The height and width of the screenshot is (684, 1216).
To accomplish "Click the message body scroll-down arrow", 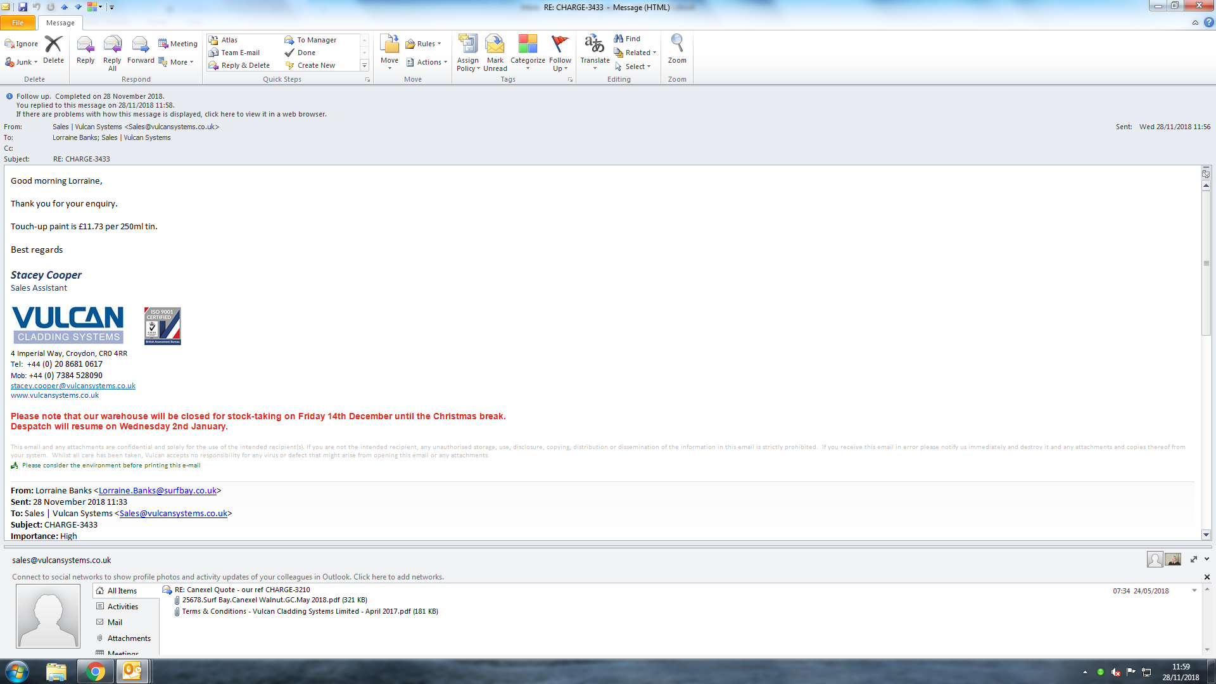I will point(1206,535).
